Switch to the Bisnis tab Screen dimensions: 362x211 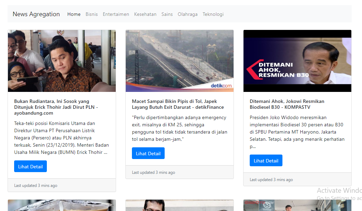(92, 14)
